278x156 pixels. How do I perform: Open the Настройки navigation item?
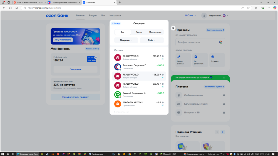pos(115,15)
